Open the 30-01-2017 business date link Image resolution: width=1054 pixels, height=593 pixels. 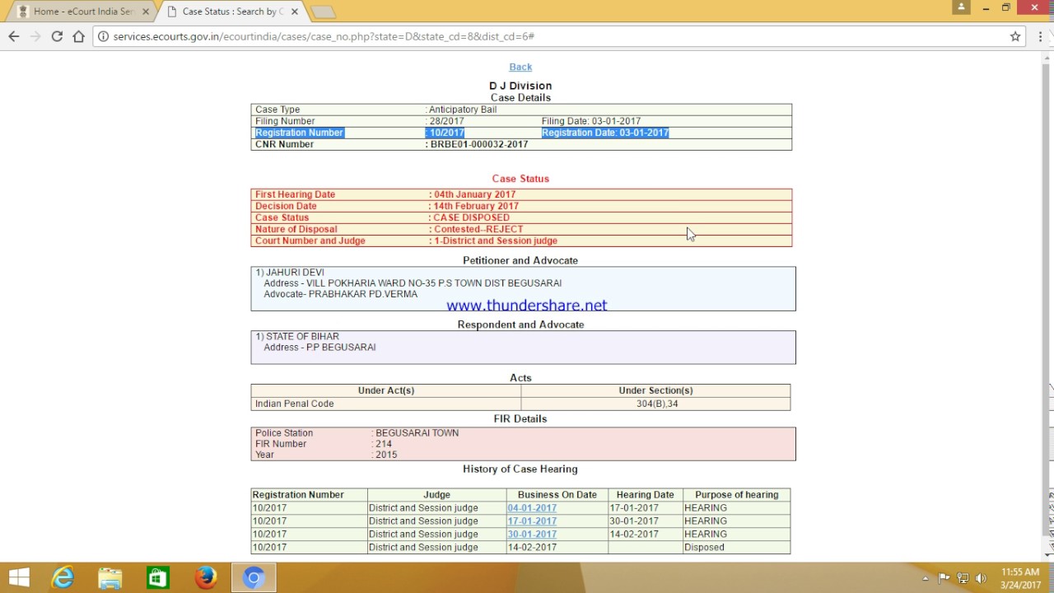(532, 535)
